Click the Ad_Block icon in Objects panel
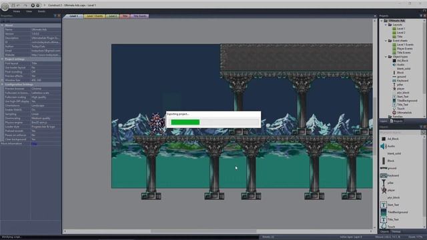Screen dimensions: 427x240 click(384, 139)
